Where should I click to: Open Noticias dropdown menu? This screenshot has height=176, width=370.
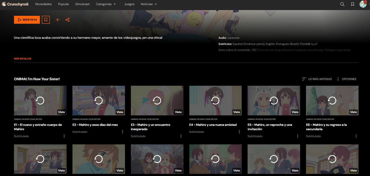click(149, 4)
